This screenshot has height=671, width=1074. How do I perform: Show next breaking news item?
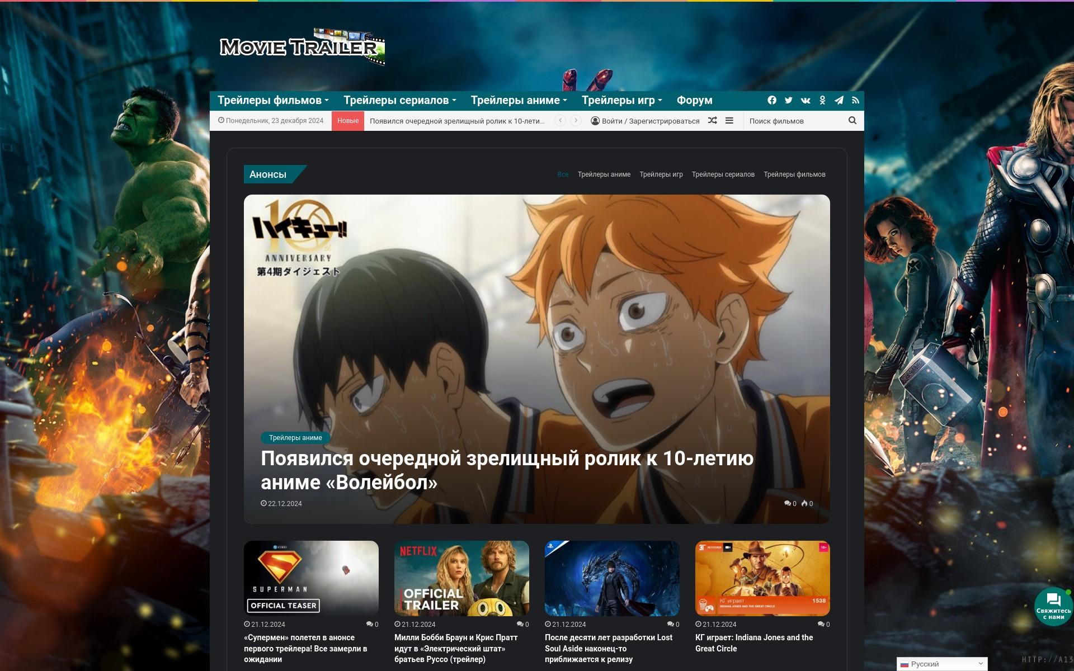[576, 120]
